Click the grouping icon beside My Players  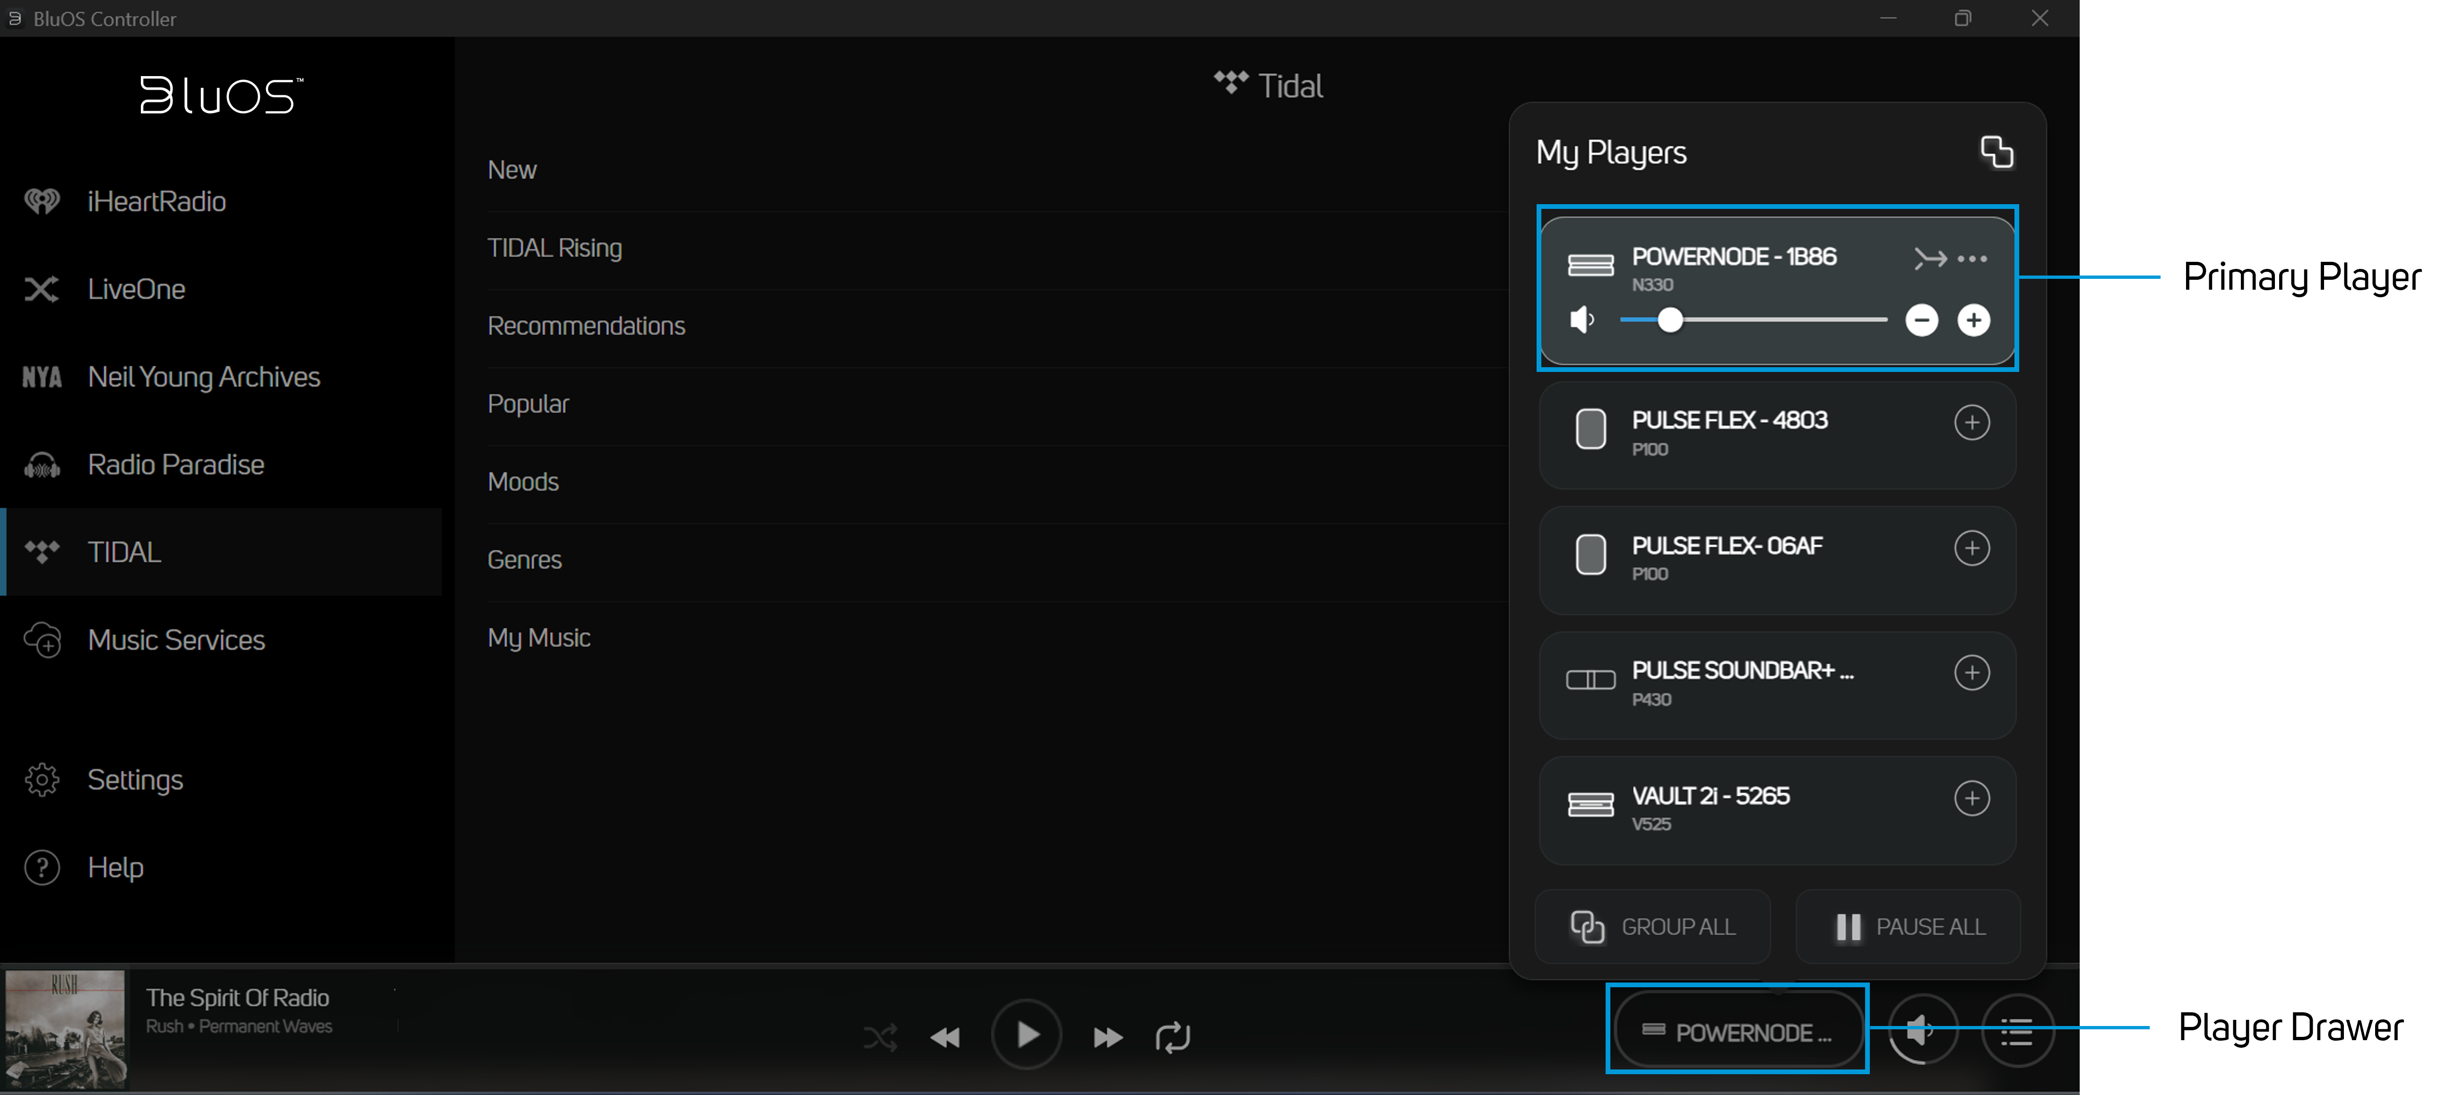1996,152
